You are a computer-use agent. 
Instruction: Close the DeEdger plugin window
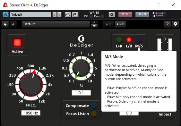point(173,5)
